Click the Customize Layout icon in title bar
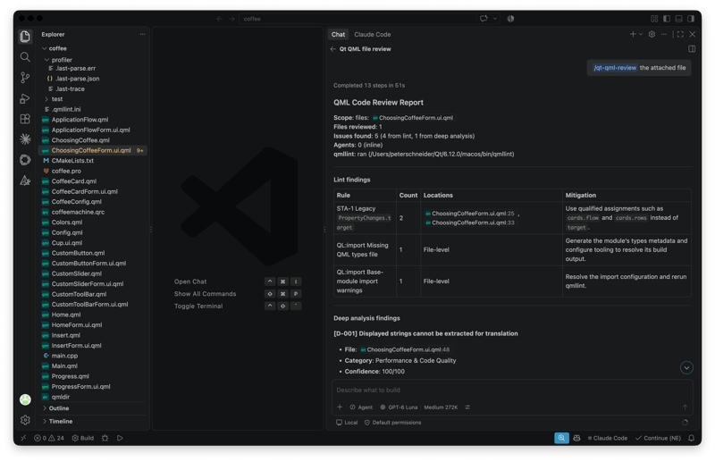Screen dimensions: 715x462 (x=654, y=19)
